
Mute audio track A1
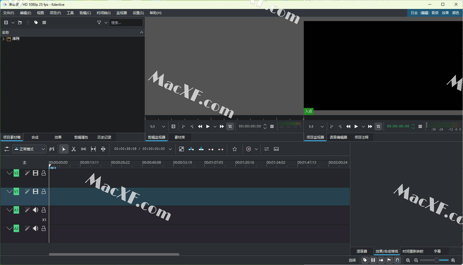tap(36, 210)
